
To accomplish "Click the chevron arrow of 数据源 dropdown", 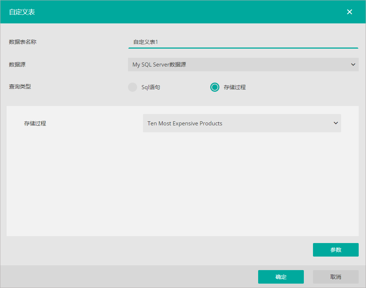I will [353, 65].
